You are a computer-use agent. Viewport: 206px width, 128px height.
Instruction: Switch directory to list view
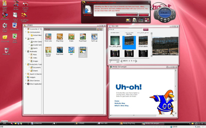click(102, 29)
